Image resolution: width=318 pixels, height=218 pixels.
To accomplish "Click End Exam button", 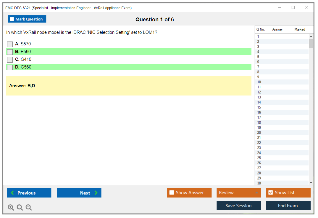I will [288, 206].
